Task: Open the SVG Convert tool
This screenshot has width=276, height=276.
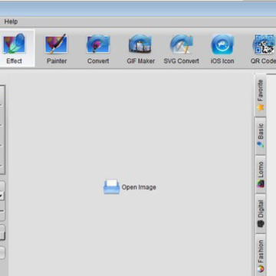Action: point(181,48)
